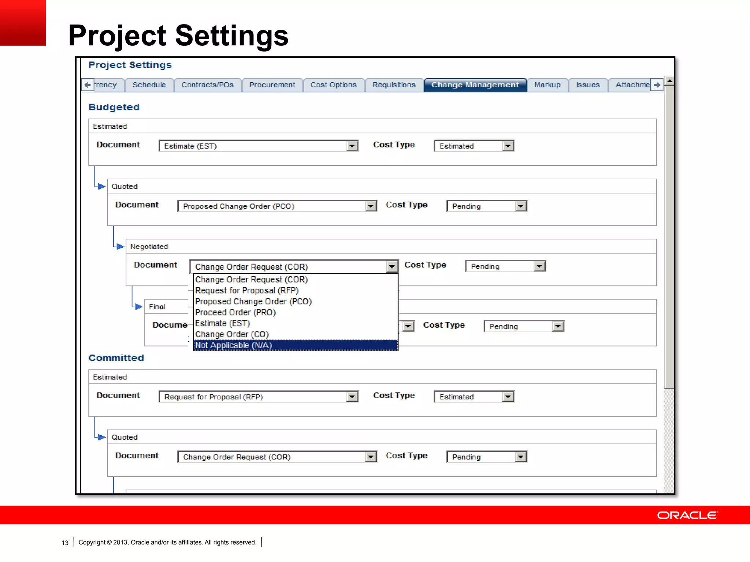Image resolution: width=750 pixels, height=562 pixels.
Task: Choose Change Order (CO) from list
Action: point(296,334)
